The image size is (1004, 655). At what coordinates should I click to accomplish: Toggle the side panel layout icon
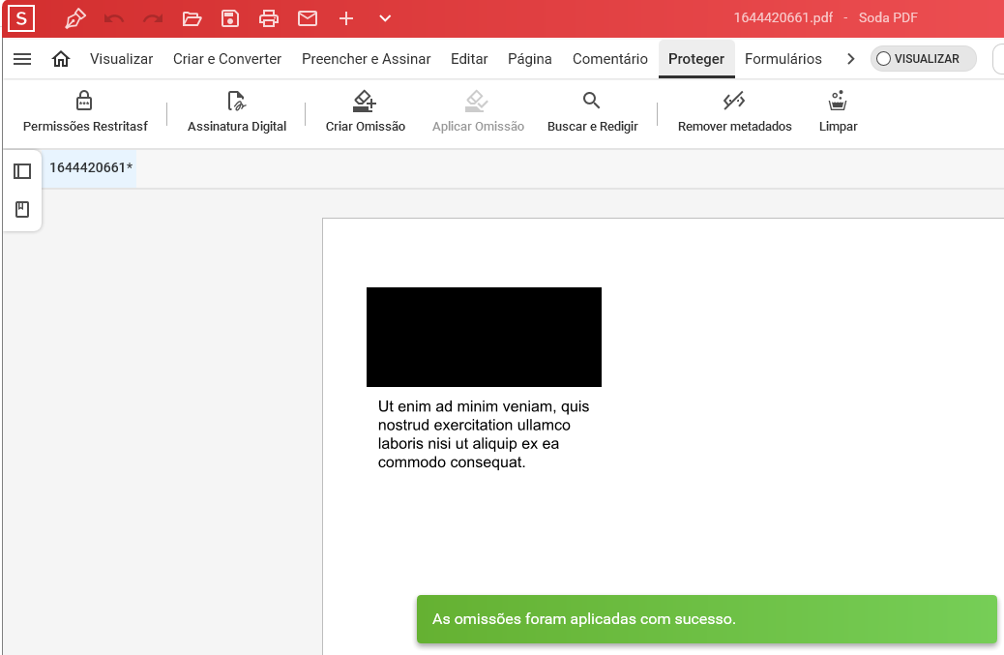click(x=22, y=171)
